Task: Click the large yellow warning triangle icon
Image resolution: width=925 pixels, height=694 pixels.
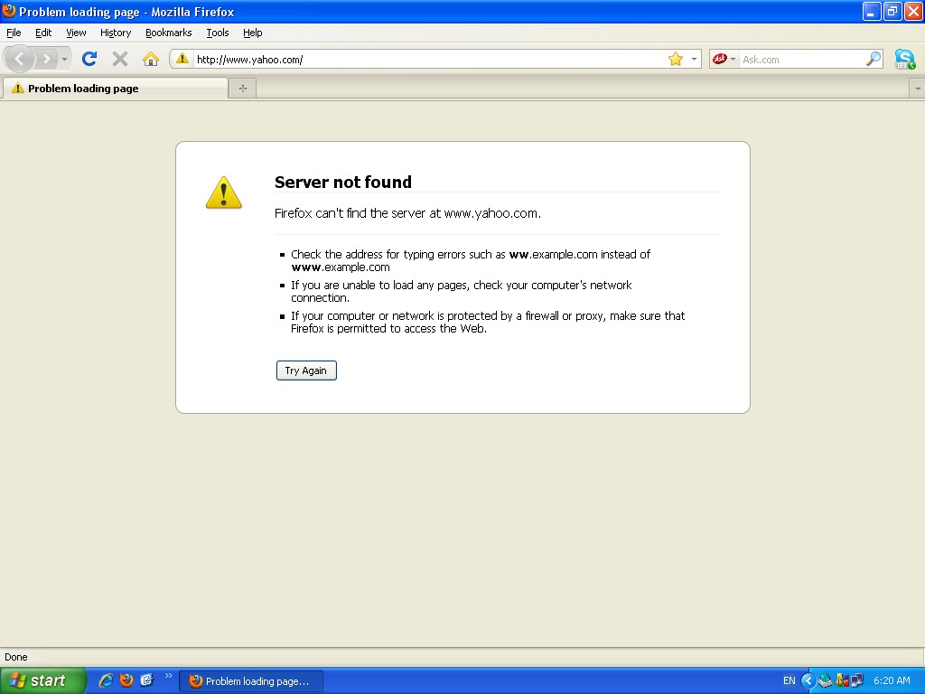Action: [x=224, y=192]
